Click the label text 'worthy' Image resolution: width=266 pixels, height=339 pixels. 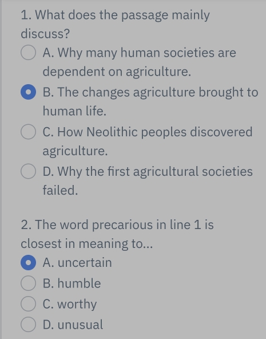(x=77, y=305)
